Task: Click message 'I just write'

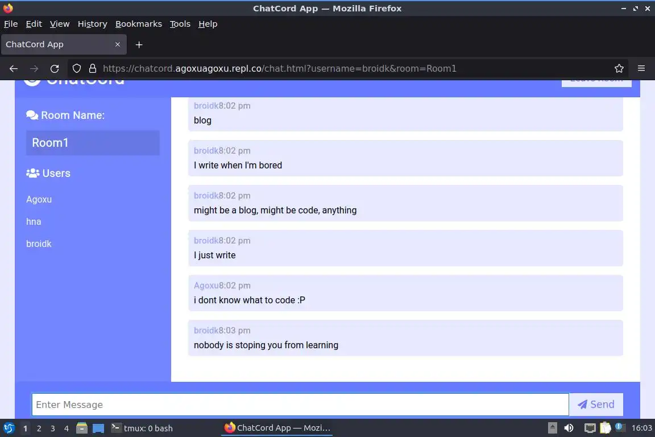Action: (x=215, y=255)
